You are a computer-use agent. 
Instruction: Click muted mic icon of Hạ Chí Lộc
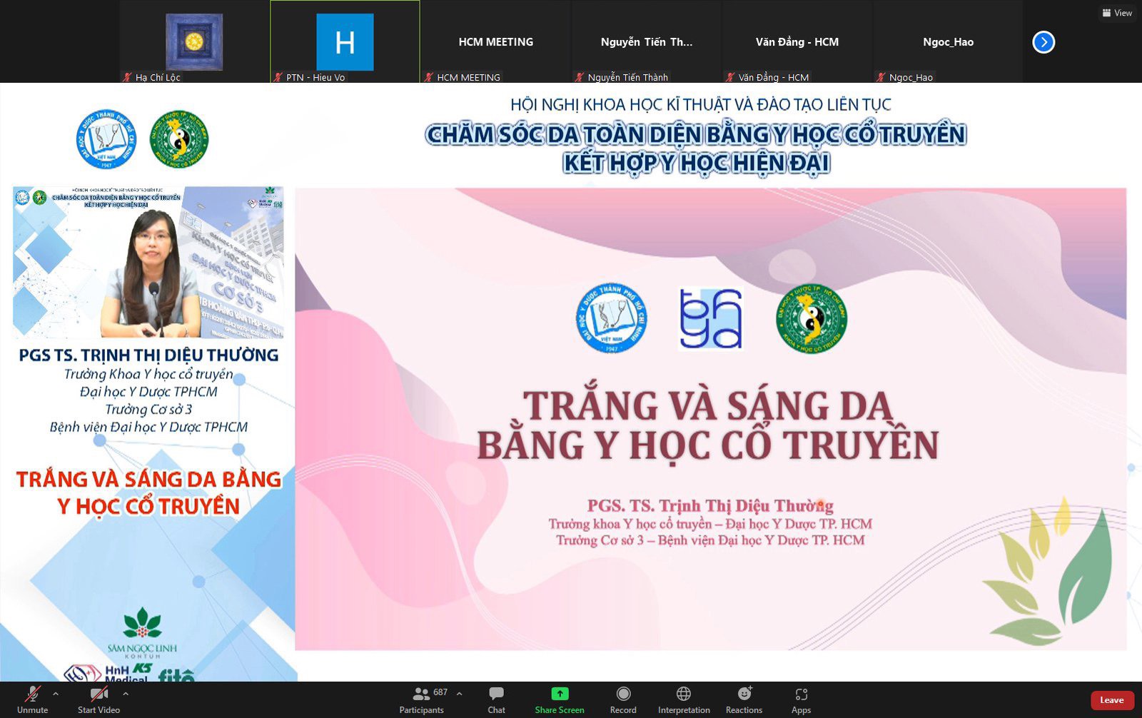click(128, 77)
